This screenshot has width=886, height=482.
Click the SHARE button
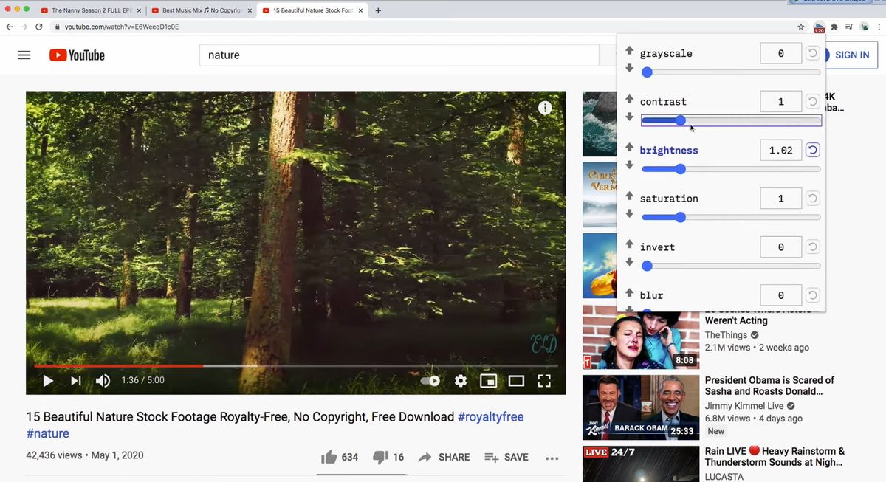[444, 457]
